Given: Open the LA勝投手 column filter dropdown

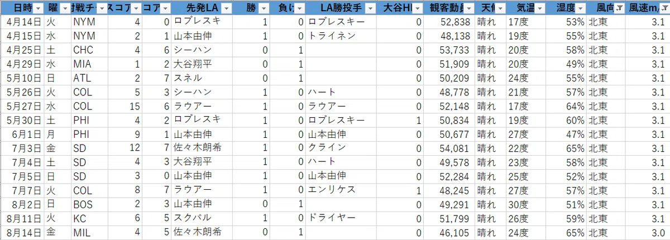Looking at the screenshot, I should click(x=370, y=8).
